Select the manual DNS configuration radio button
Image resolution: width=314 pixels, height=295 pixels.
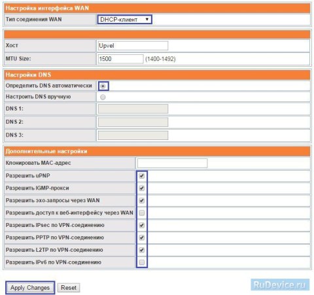103,97
